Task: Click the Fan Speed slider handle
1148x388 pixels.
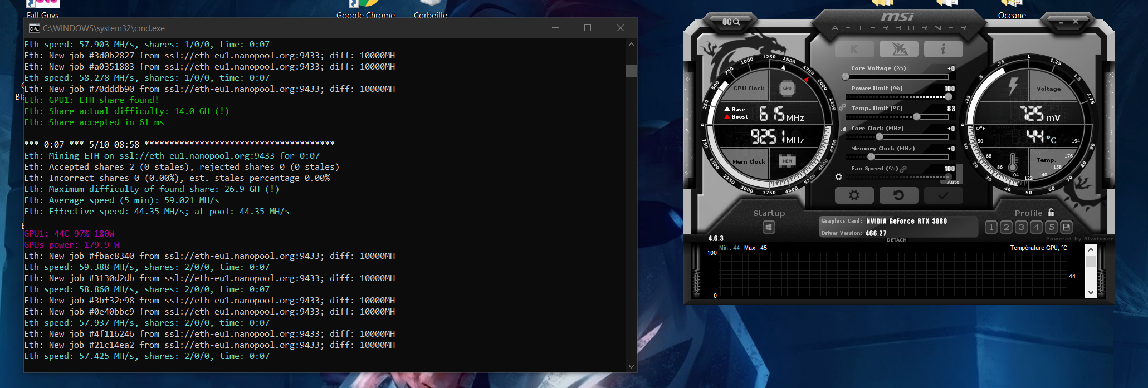Action: pos(948,177)
